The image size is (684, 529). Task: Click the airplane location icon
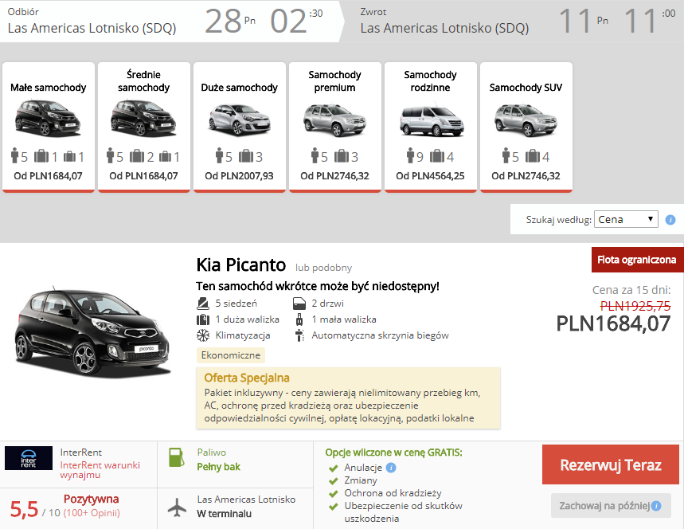177,507
